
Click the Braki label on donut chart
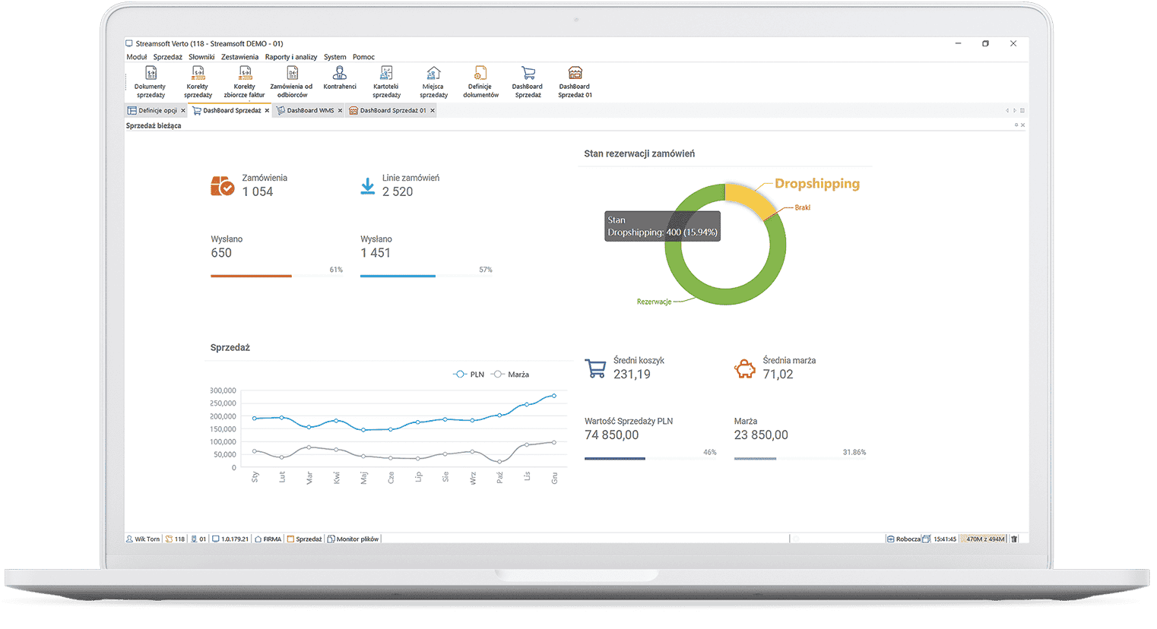click(x=803, y=207)
